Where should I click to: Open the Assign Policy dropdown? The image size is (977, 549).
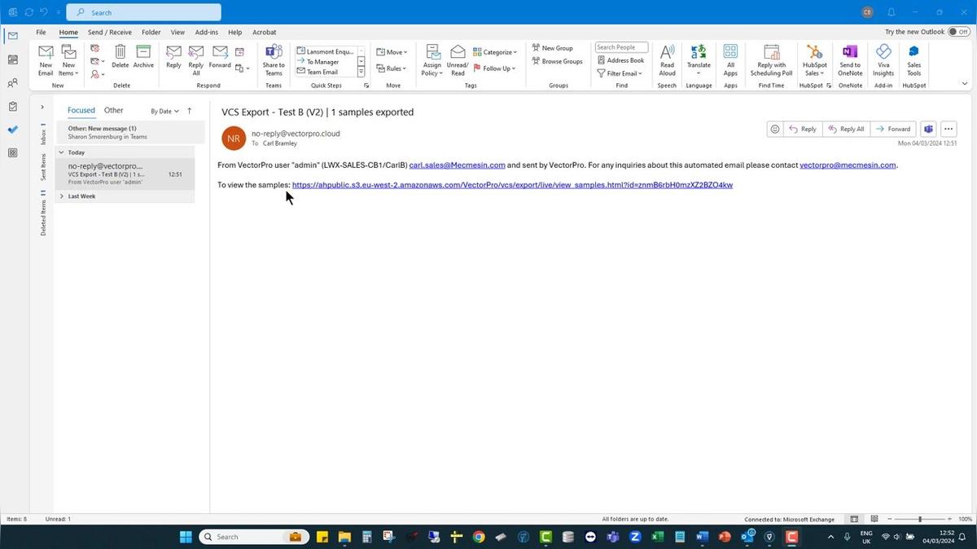pos(432,60)
